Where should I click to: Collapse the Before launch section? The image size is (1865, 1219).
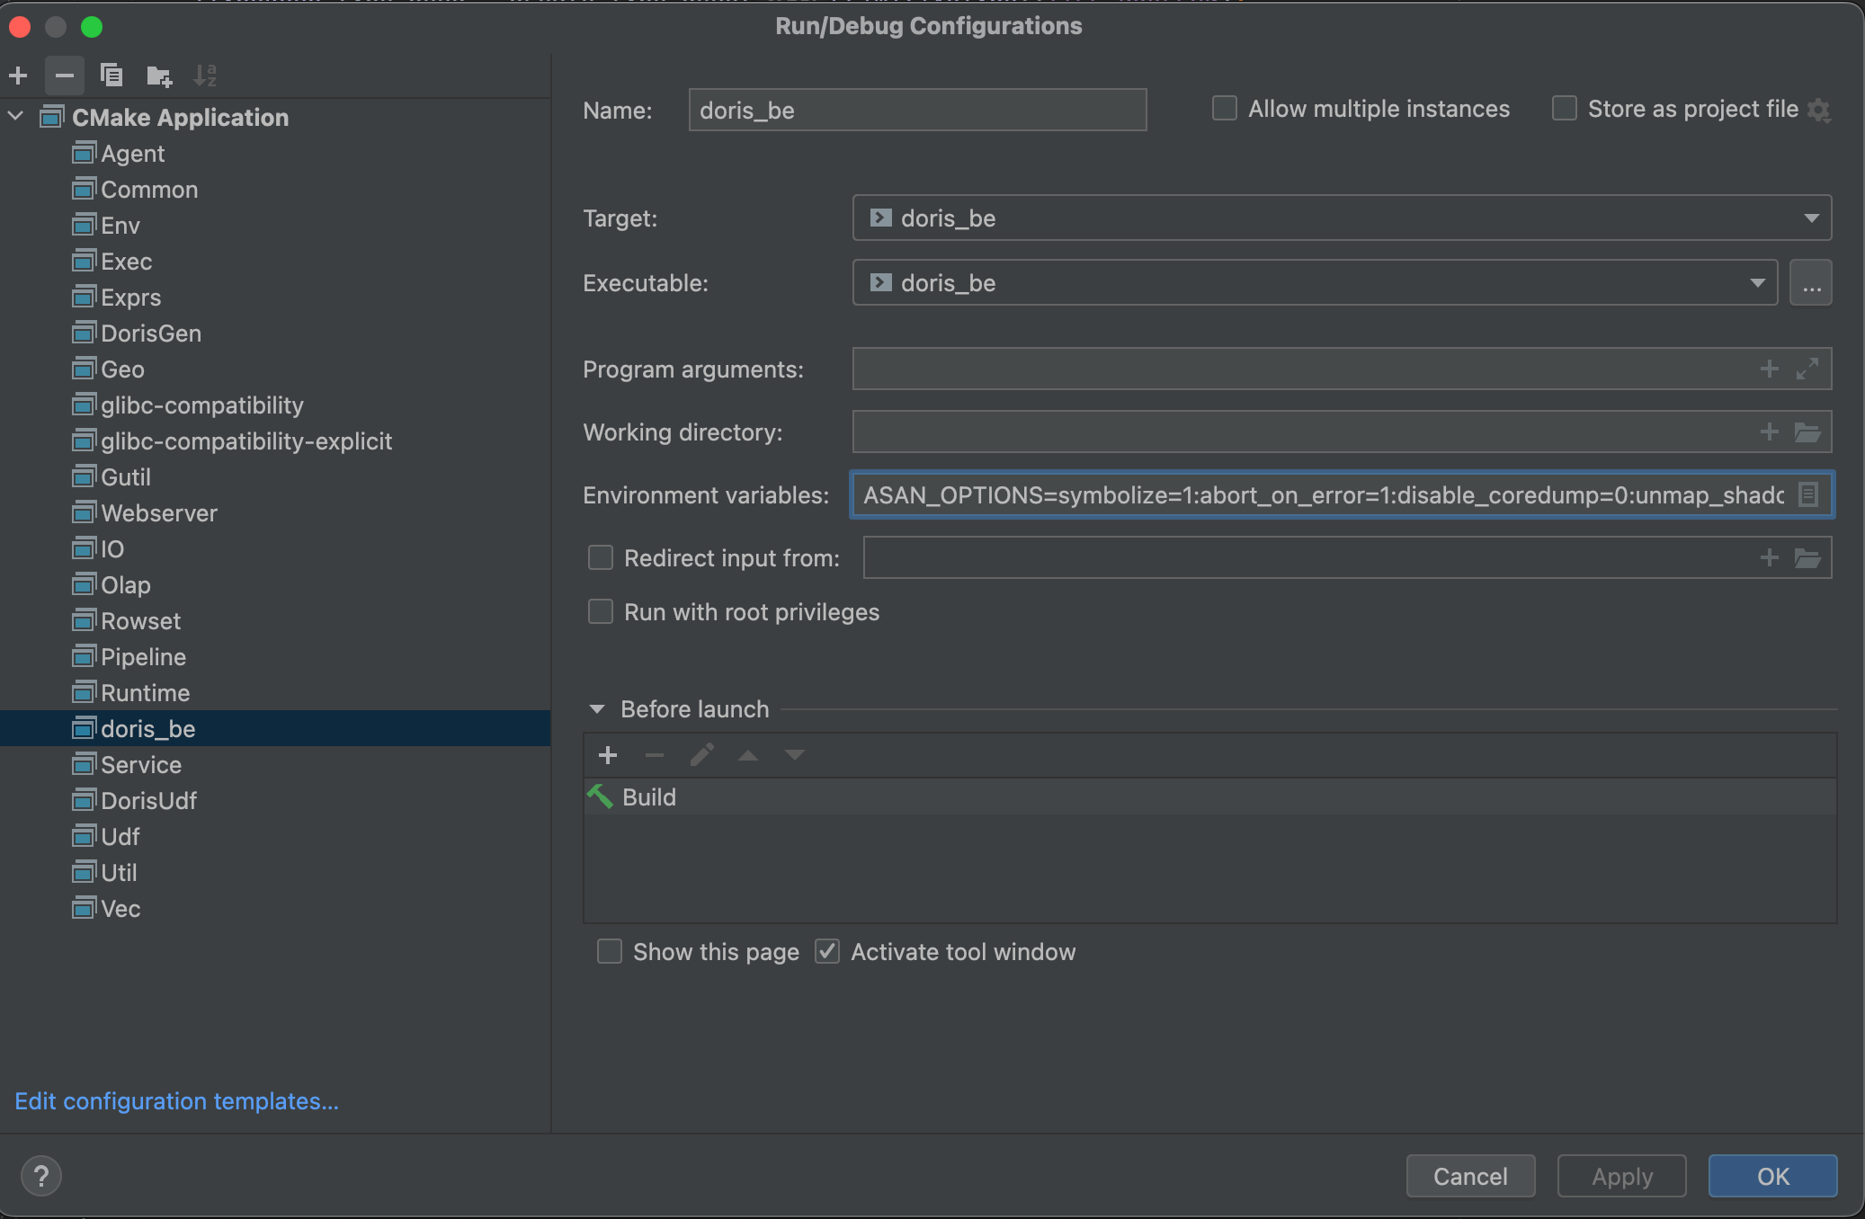(597, 709)
